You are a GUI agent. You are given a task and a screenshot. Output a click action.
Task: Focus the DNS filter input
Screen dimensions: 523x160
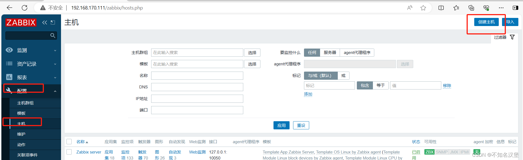tap(197, 87)
